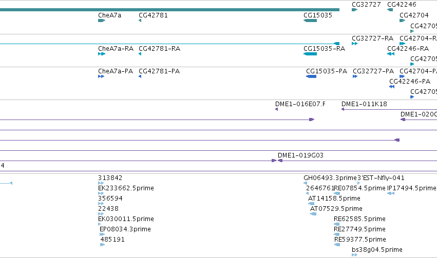Select the 485191 EST arrow glyph
The width and height of the screenshot is (437, 258).
tap(102, 245)
